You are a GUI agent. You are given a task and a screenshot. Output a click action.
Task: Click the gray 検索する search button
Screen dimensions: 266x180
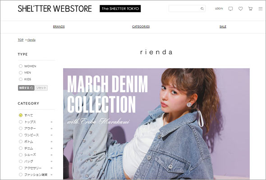(x=26, y=88)
